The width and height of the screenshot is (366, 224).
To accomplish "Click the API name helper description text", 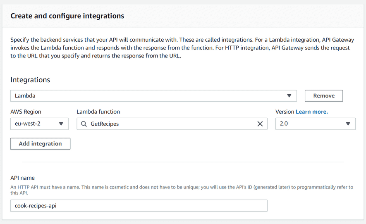I will point(182,190).
